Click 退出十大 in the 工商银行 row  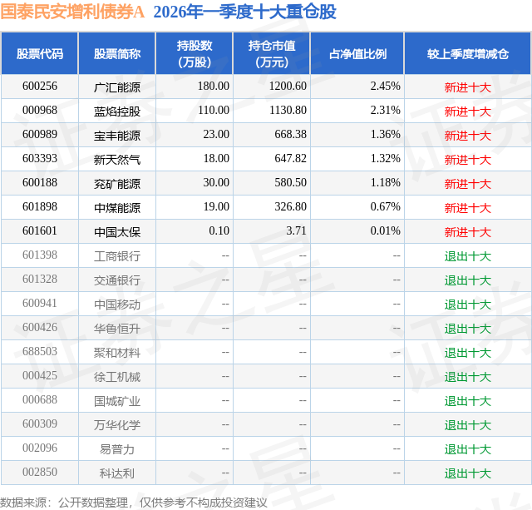click(467, 256)
